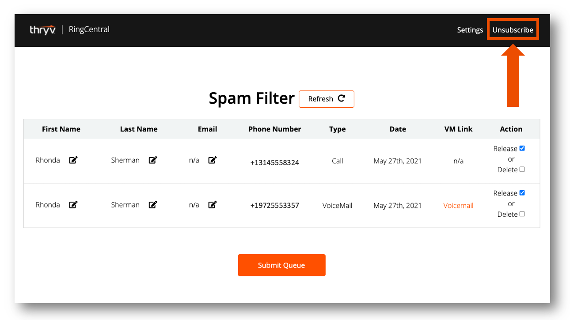Edit last name in the VoiceMail row
Viewport: 570px width, 320px height.
click(x=153, y=205)
